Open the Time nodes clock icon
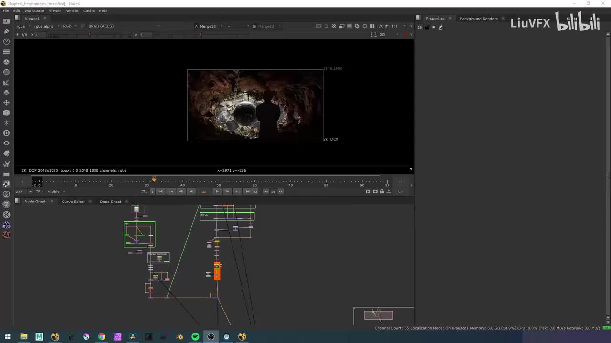This screenshot has height=343, width=611. tap(6, 41)
